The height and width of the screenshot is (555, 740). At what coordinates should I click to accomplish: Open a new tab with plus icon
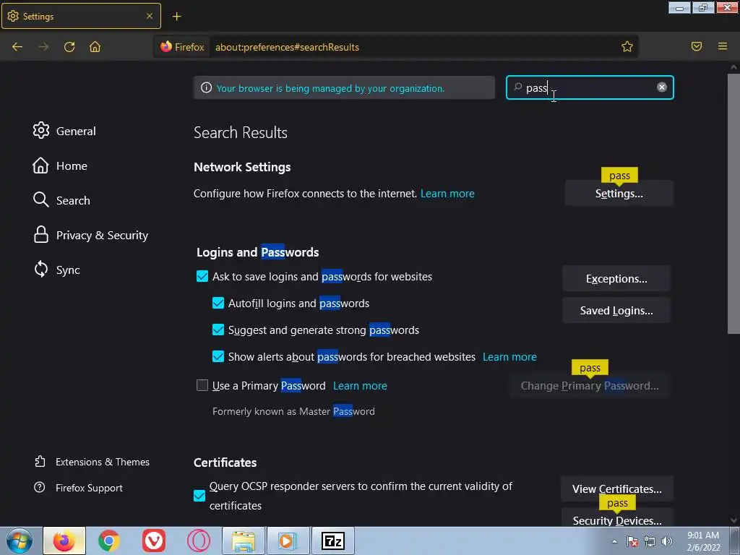click(x=176, y=17)
